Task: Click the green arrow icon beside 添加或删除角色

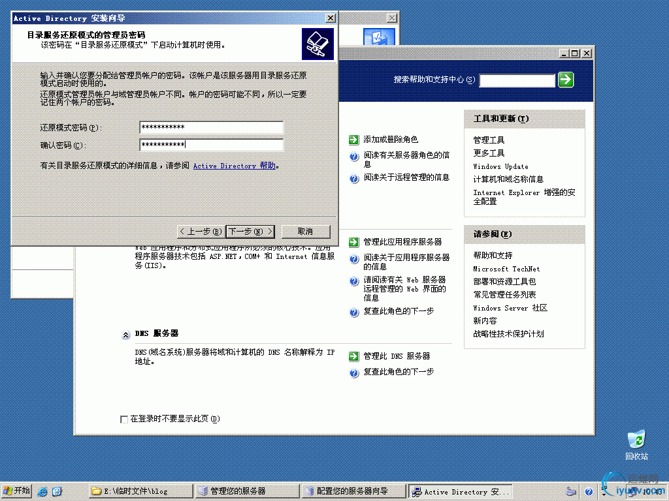Action: 353,140
